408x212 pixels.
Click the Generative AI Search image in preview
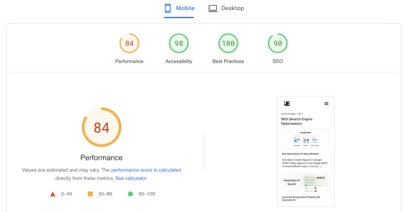(x=306, y=182)
